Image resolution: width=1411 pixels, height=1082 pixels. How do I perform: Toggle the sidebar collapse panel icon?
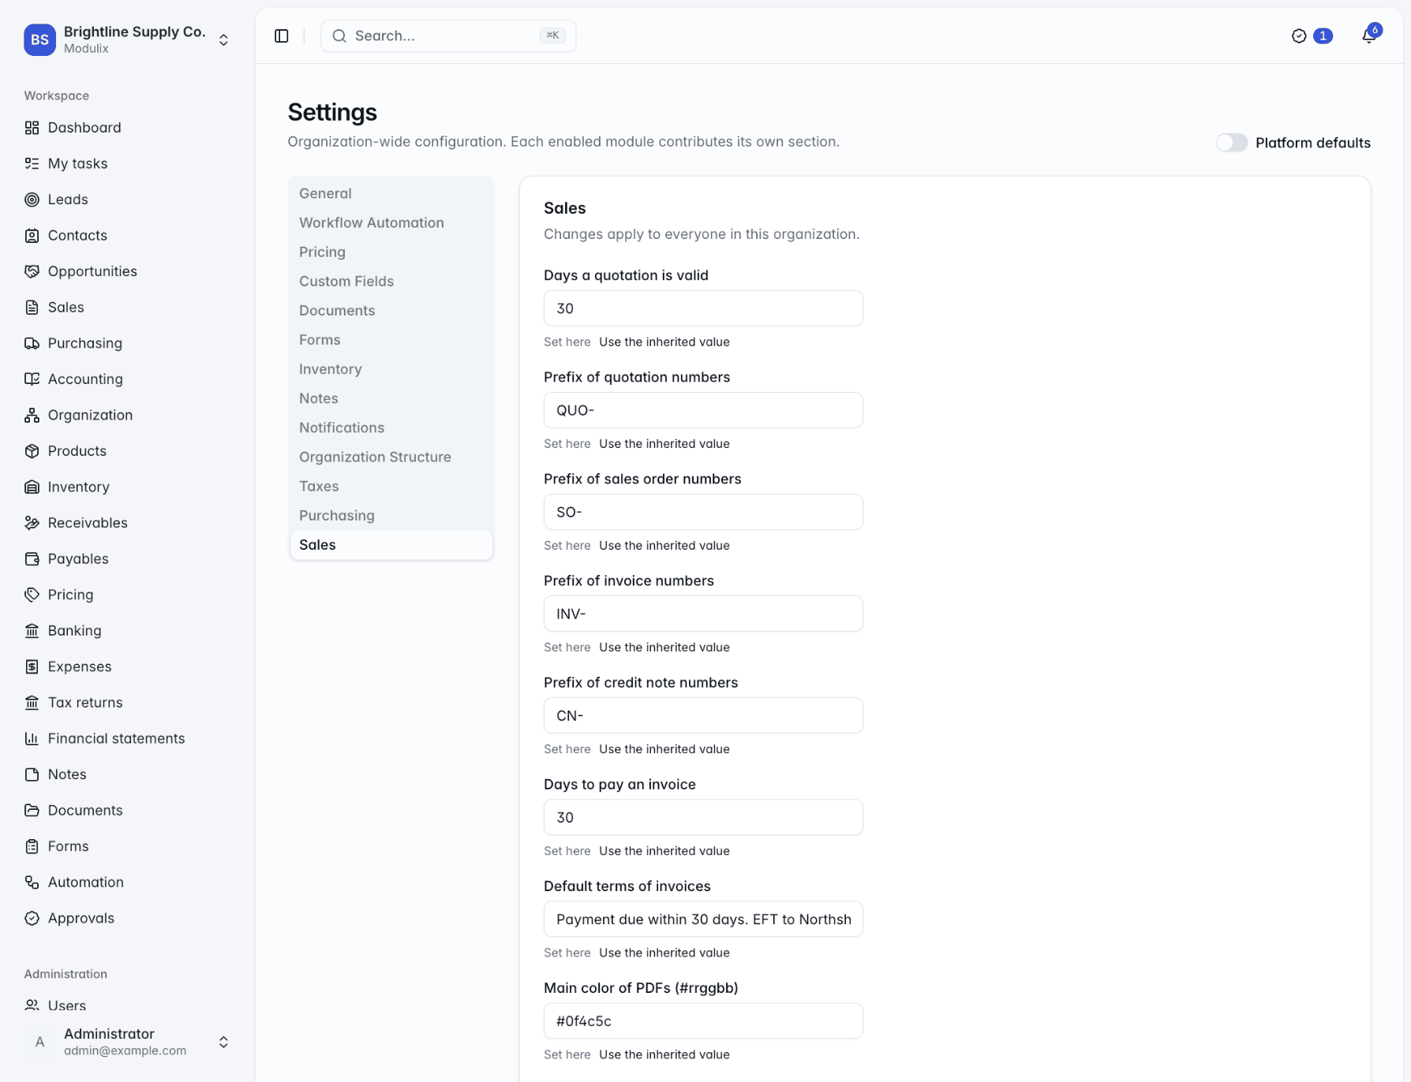tap(282, 36)
